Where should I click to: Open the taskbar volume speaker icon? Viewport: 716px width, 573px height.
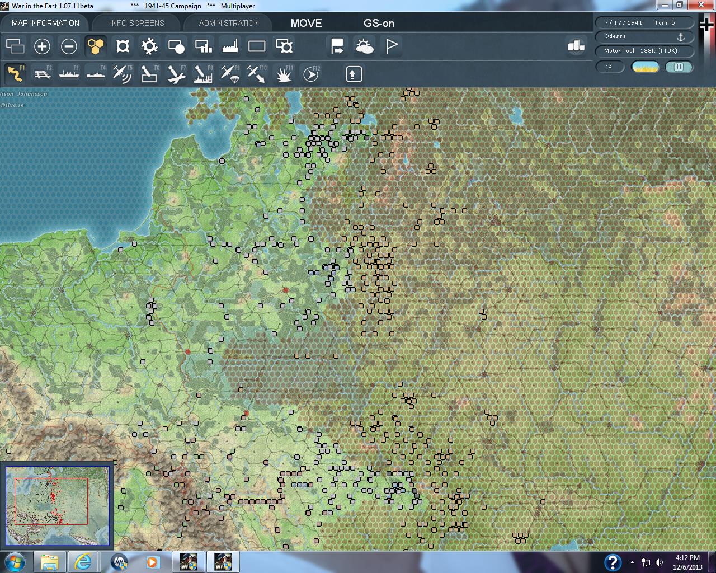pyautogui.click(x=658, y=562)
